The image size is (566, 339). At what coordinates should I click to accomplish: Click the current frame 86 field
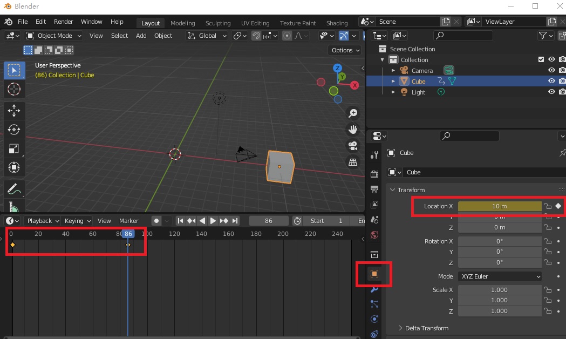tap(269, 221)
